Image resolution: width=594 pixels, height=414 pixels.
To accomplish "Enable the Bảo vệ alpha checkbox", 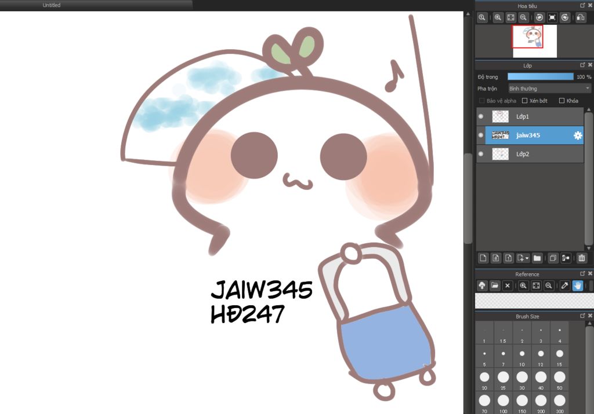I will (x=482, y=101).
